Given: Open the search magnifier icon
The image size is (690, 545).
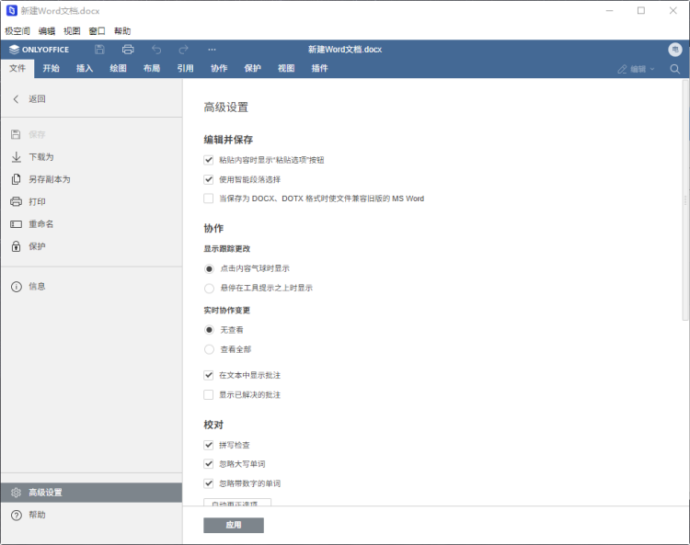Looking at the screenshot, I should pos(675,69).
